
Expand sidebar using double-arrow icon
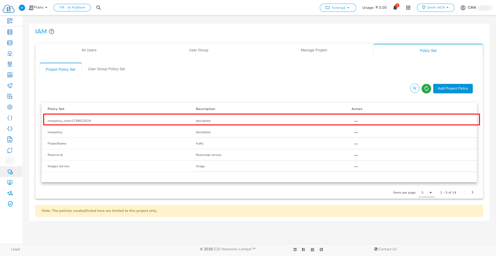tap(22, 8)
